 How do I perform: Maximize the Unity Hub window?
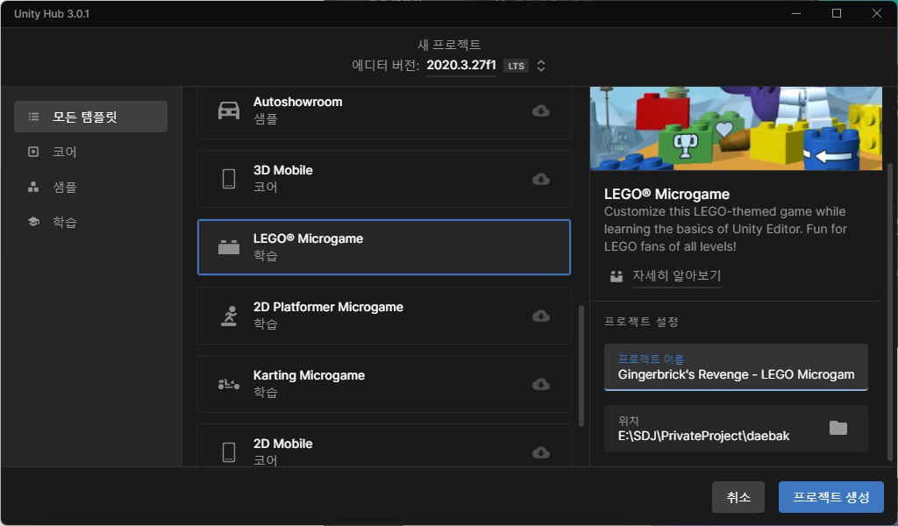pos(836,13)
